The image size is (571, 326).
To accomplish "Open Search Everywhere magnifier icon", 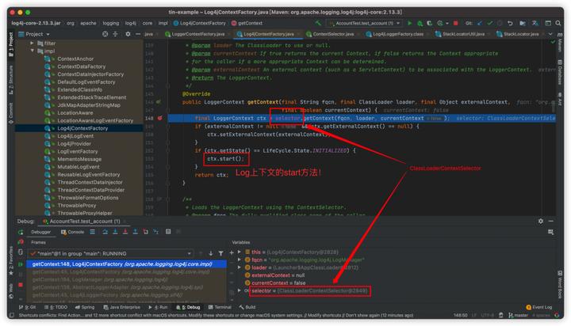I will click(x=558, y=23).
